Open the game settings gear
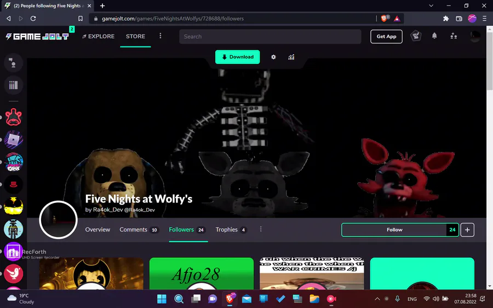This screenshot has height=308, width=493. pyautogui.click(x=273, y=57)
